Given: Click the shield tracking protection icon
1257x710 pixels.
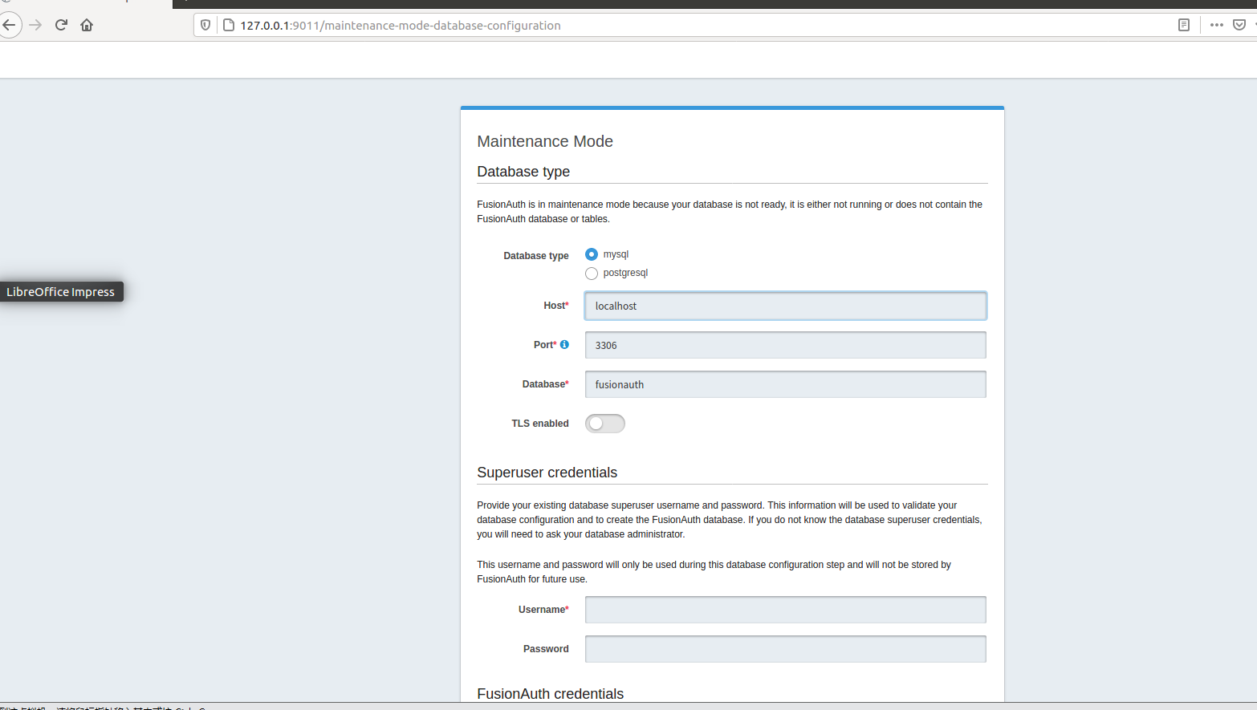Looking at the screenshot, I should (x=205, y=25).
